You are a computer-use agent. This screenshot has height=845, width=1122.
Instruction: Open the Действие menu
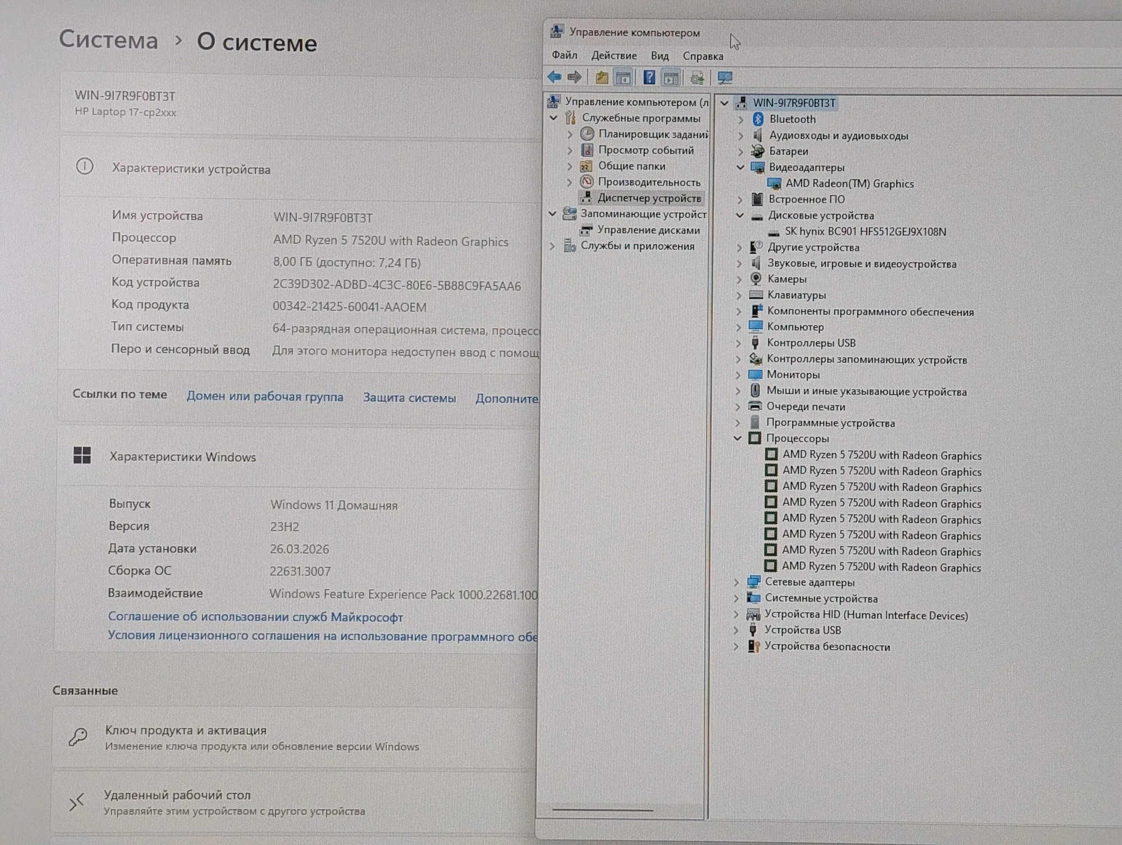(x=614, y=56)
